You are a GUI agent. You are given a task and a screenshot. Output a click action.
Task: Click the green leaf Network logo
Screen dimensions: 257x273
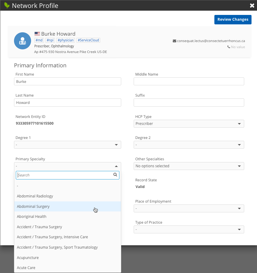coord(7,5)
